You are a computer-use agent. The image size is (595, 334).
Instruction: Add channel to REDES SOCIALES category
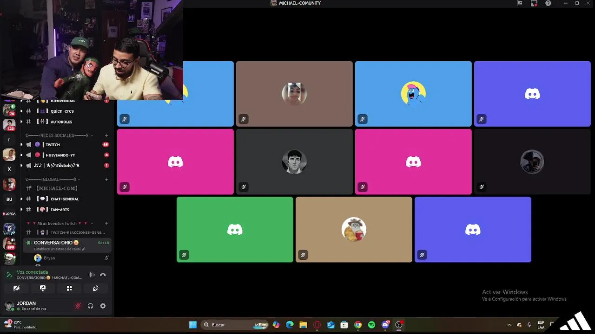106,135
